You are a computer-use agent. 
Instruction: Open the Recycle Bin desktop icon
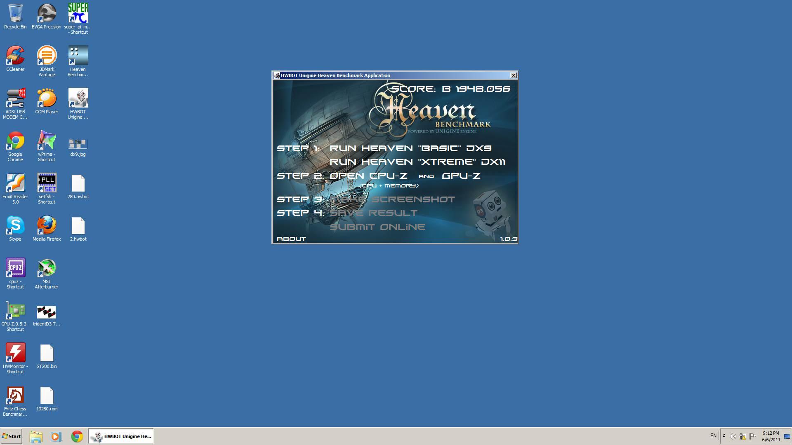pyautogui.click(x=15, y=16)
